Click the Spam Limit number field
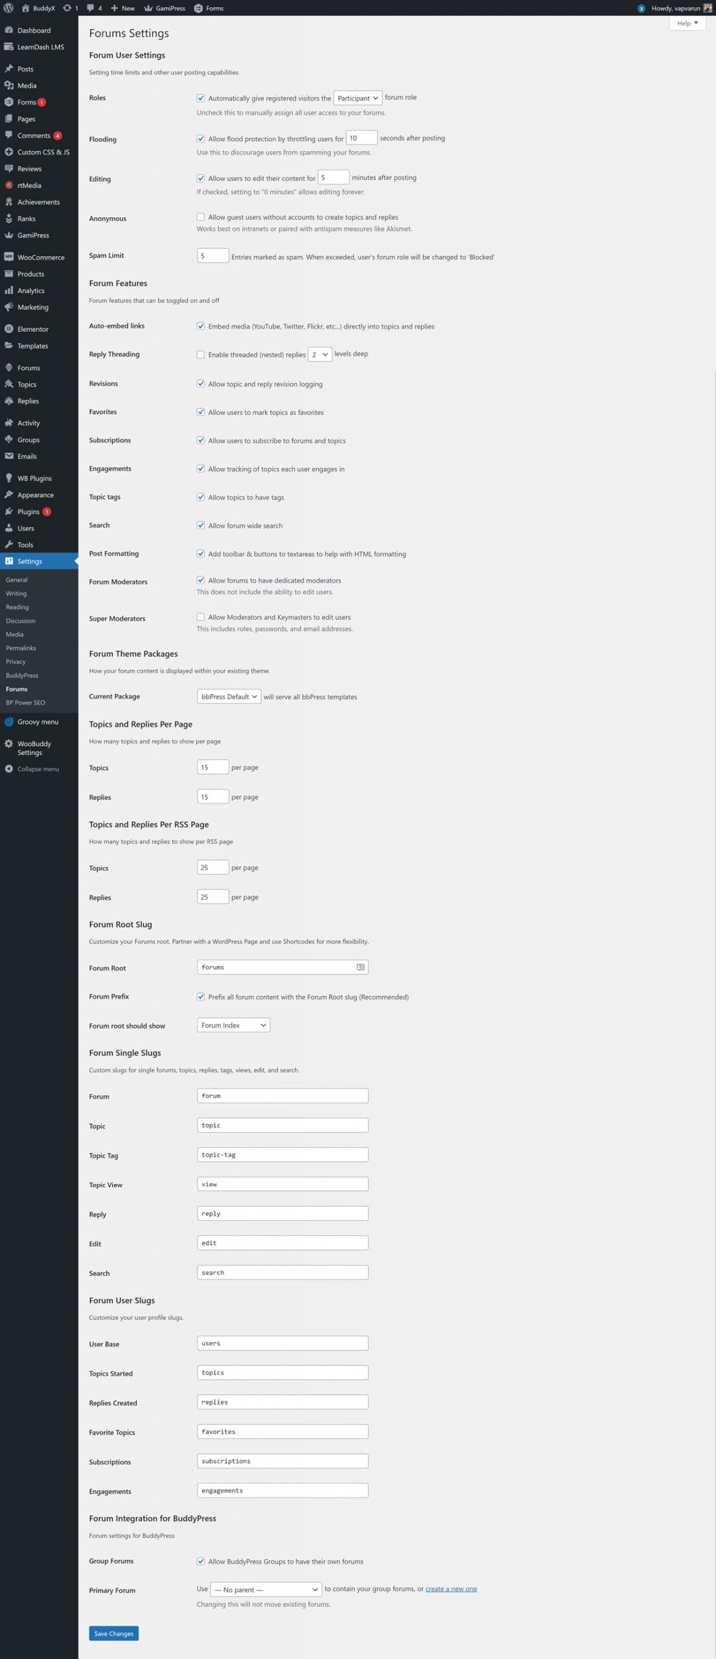Screen dimensions: 716x1659 coord(213,256)
